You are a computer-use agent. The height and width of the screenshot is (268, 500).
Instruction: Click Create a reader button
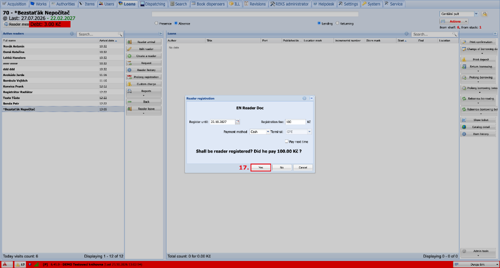(x=144, y=56)
